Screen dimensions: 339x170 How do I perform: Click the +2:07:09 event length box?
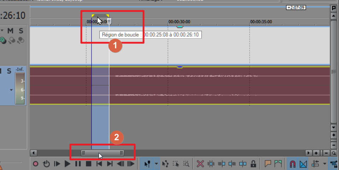(x=296, y=7)
